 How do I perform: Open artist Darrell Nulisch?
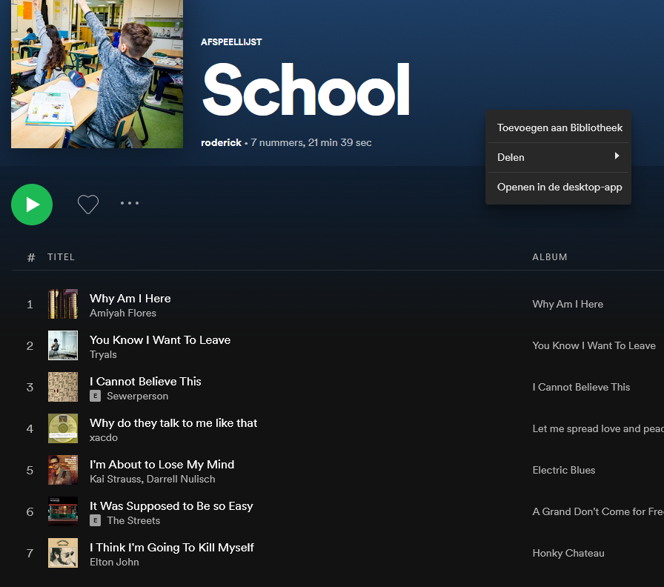coord(181,479)
